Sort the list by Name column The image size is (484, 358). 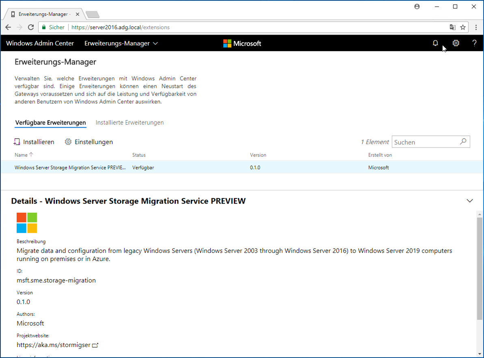[24, 155]
